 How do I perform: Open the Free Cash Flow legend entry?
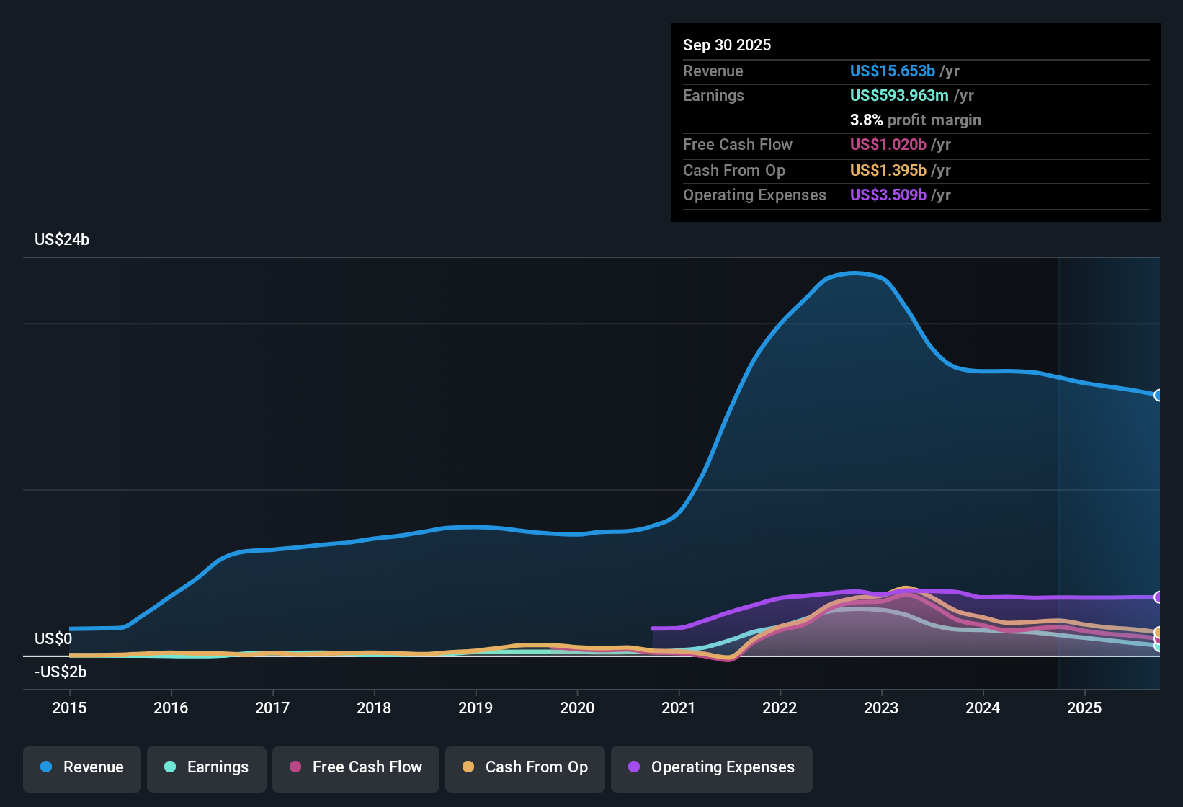(x=355, y=768)
